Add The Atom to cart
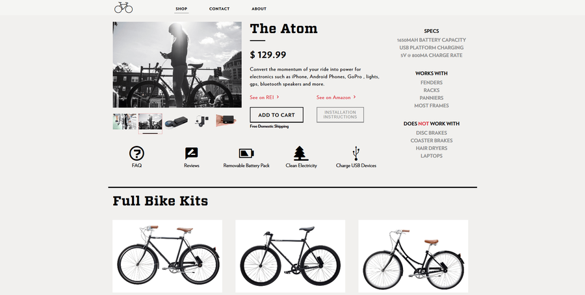585x295 pixels. coord(276,115)
